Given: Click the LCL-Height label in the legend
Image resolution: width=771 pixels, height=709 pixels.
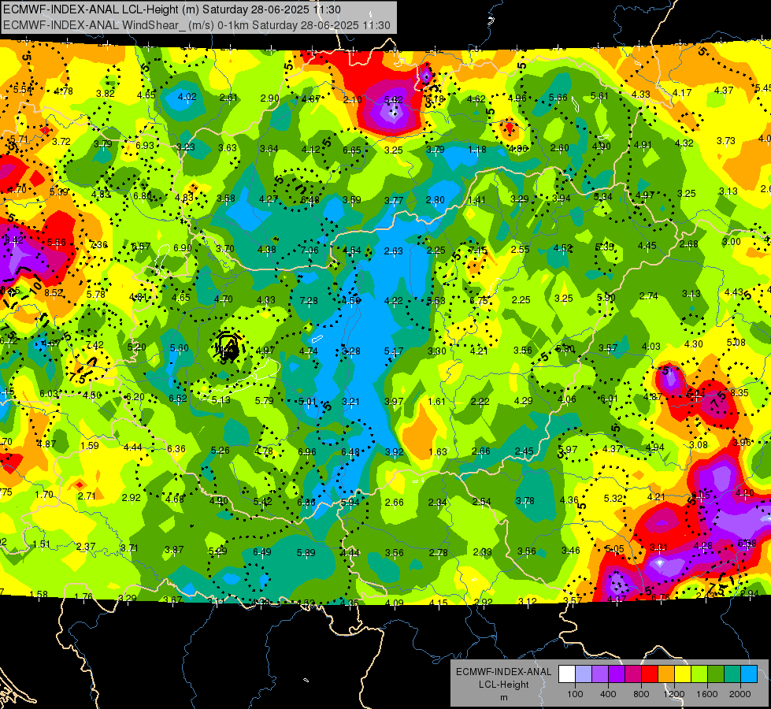Looking at the screenshot, I should (504, 685).
